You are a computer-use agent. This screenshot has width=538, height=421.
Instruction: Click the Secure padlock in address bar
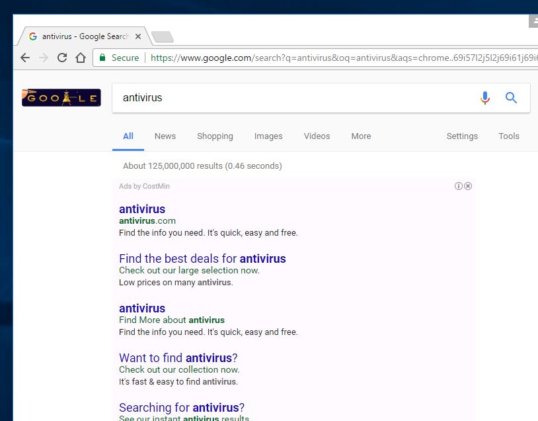pos(102,58)
